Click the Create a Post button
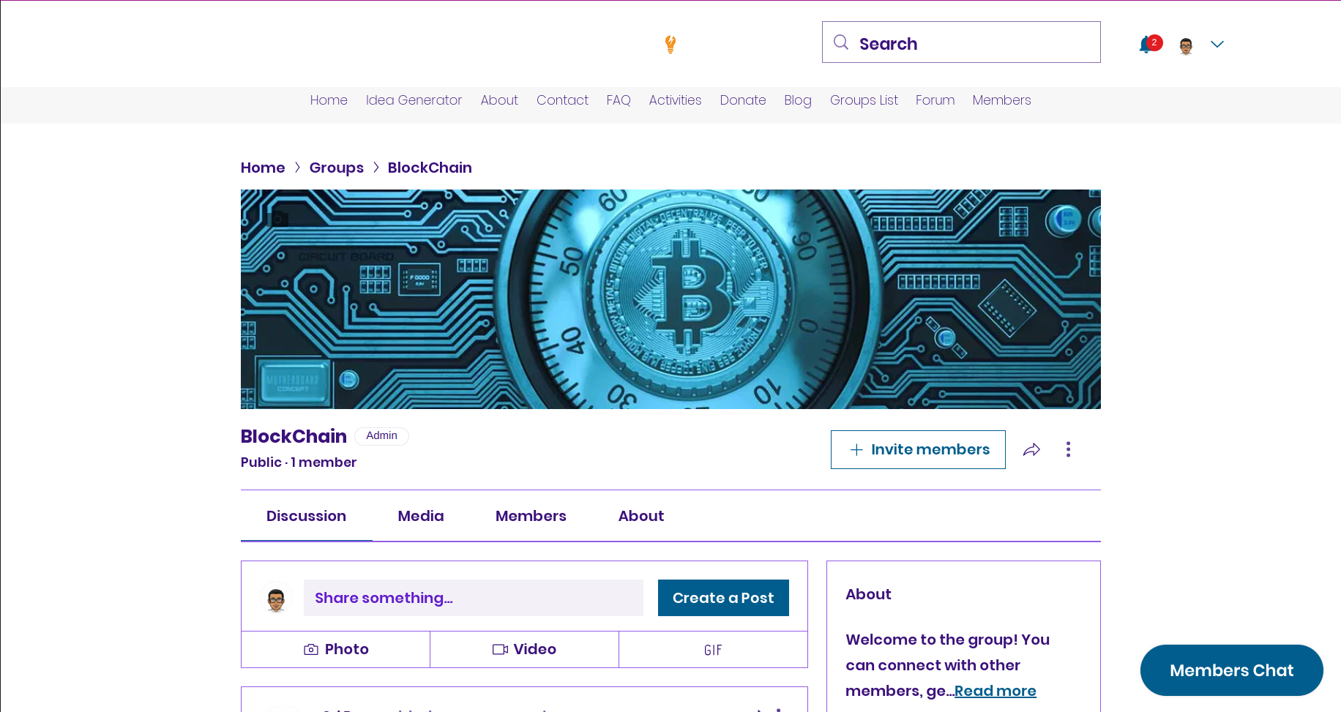The image size is (1341, 712). (x=723, y=598)
